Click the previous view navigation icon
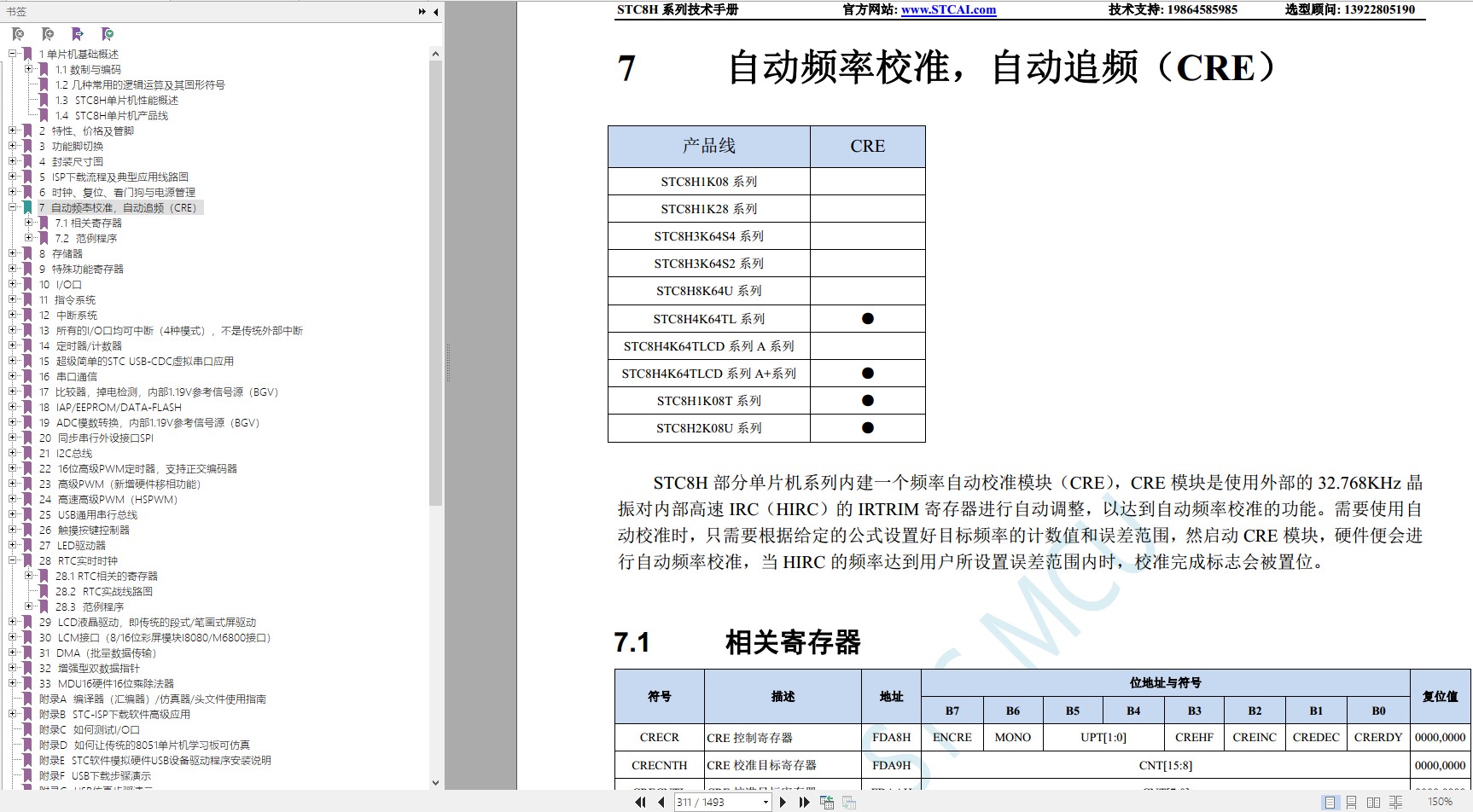 826,802
